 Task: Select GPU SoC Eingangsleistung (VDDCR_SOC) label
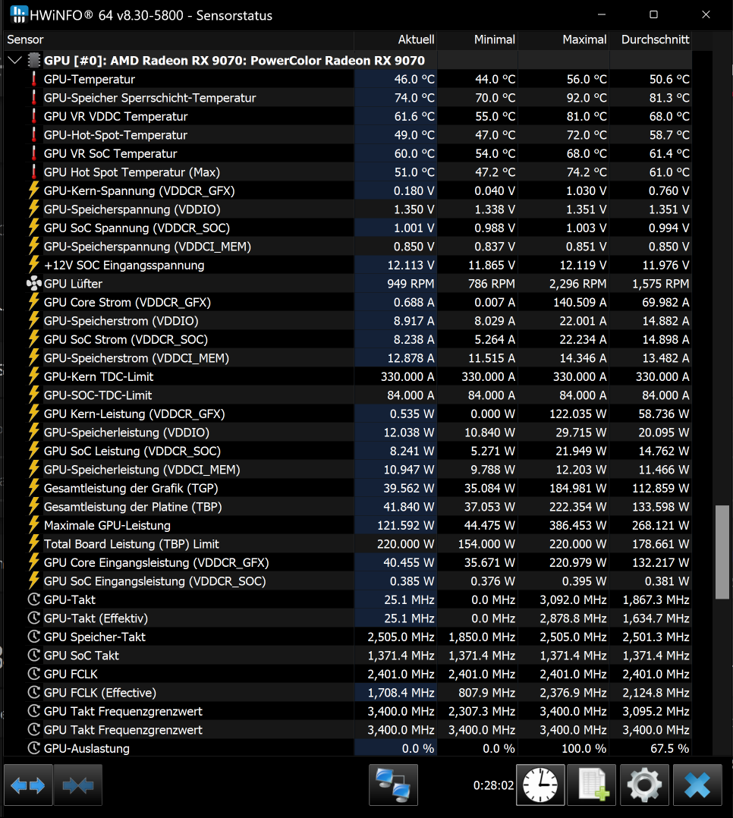155,581
